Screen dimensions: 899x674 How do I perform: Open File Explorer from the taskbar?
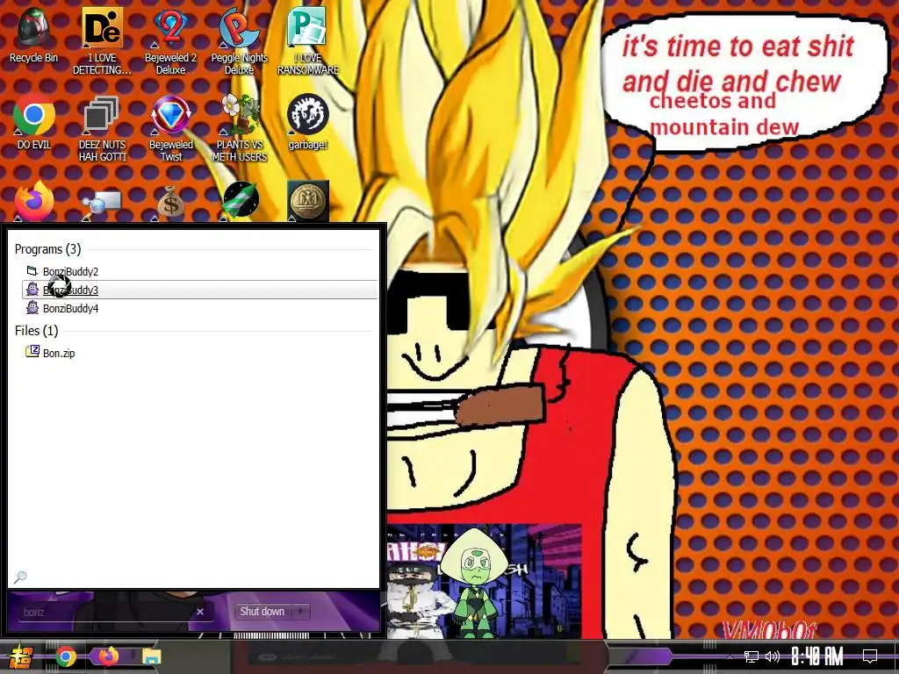[x=151, y=656]
